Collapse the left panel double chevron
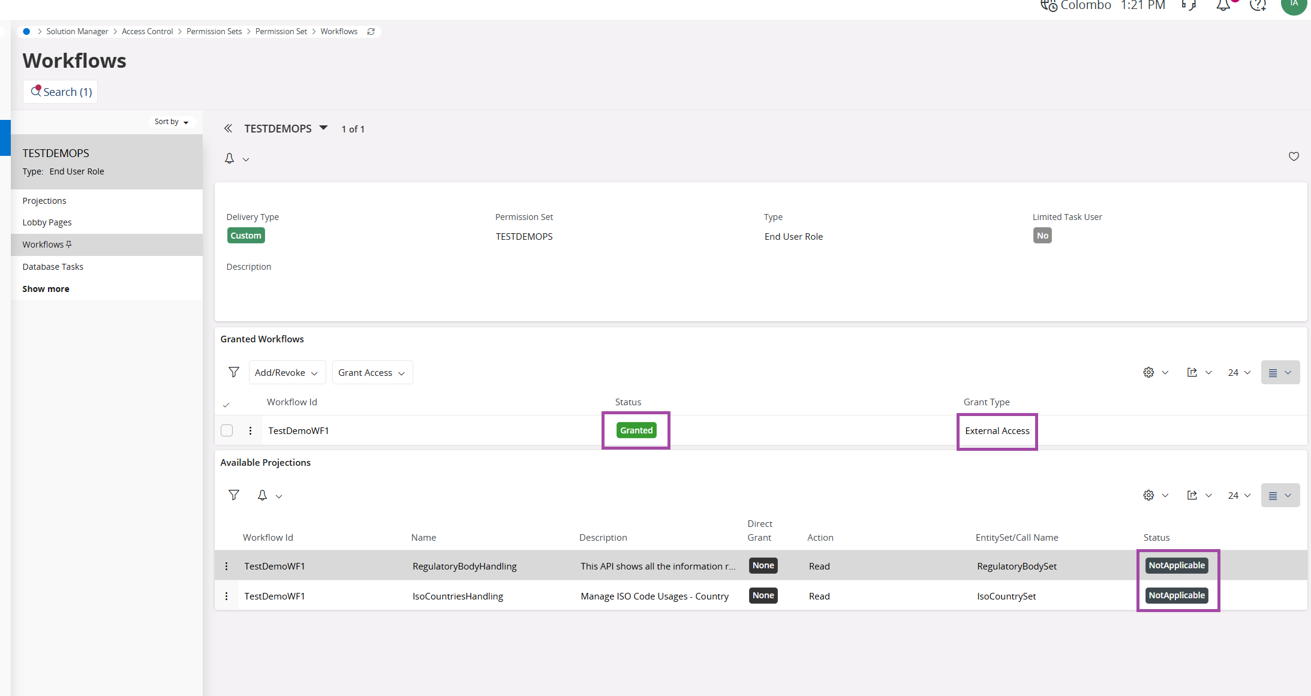Image resolution: width=1311 pixels, height=696 pixels. pyautogui.click(x=228, y=128)
